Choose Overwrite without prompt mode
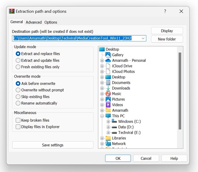198x172 pixels. [x=40, y=90]
